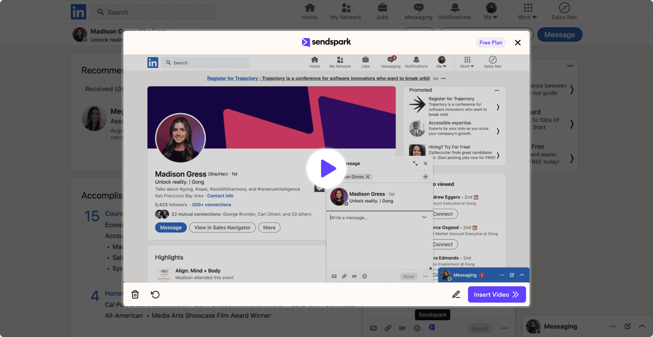This screenshot has height=337, width=653.
Task: Attach a file using the paperclip icon
Action: 388,328
